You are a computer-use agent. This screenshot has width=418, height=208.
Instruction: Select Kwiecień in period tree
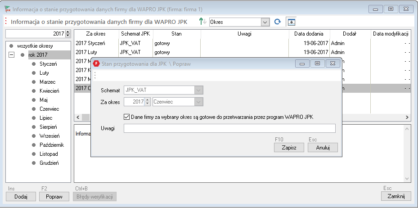pos(49,91)
